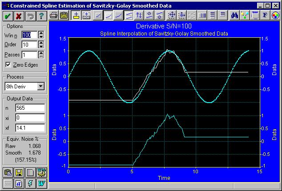Click the four-way arrows scaling icon
The width and height of the screenshot is (282, 191).
(172, 16)
